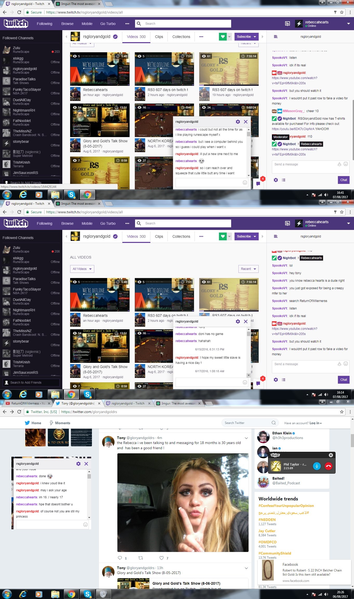Image resolution: width=354 pixels, height=599 pixels.
Task: Open the ellipsis menu in the top Twitch navigation bar
Action: (x=127, y=24)
